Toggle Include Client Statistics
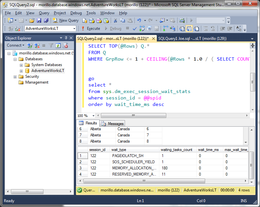The width and height of the screenshot is (260, 207). point(173,29)
